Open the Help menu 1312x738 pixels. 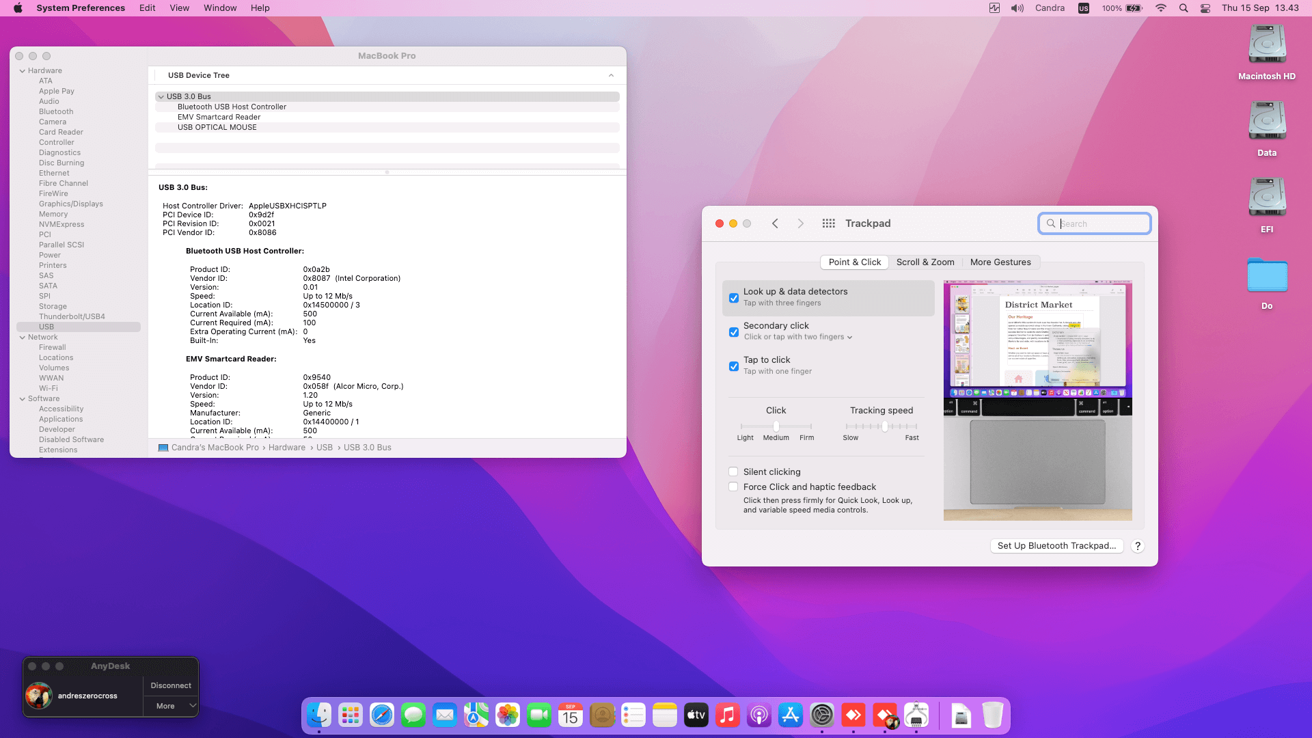tap(260, 8)
